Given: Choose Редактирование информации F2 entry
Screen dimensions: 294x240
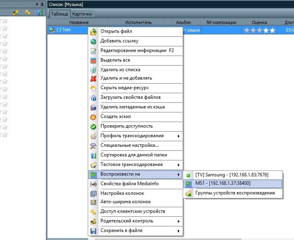Looking at the screenshot, I should pyautogui.click(x=135, y=50).
